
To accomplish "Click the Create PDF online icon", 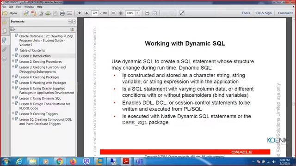I will [26, 13].
